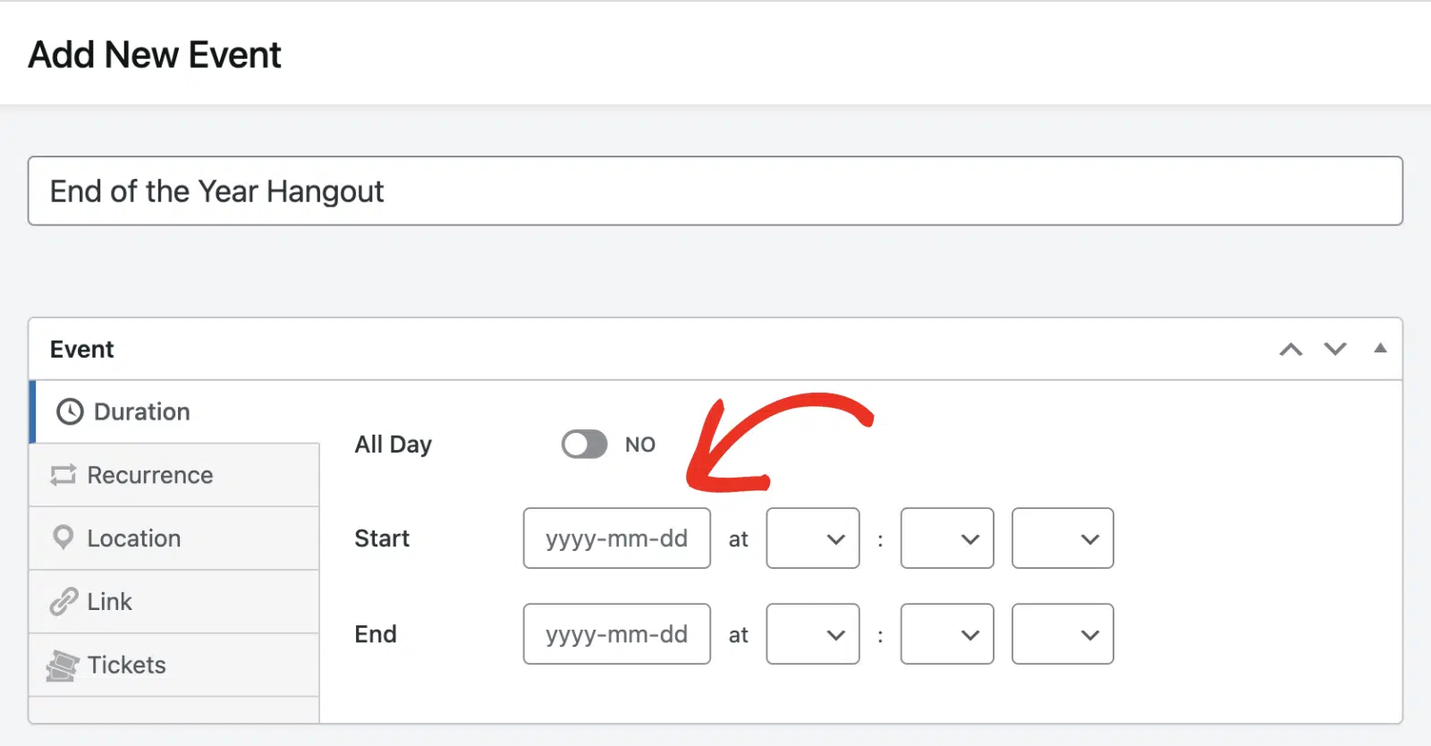Toggle the All Day switch
The image size is (1431, 746).
[584, 445]
